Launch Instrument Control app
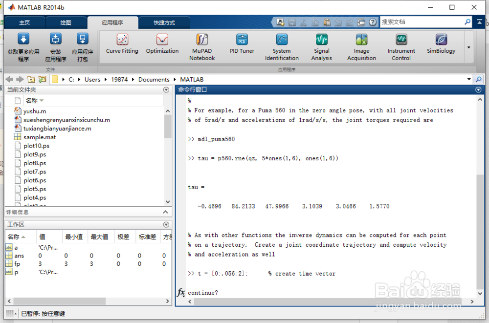The width and height of the screenshot is (489, 323). (401, 47)
